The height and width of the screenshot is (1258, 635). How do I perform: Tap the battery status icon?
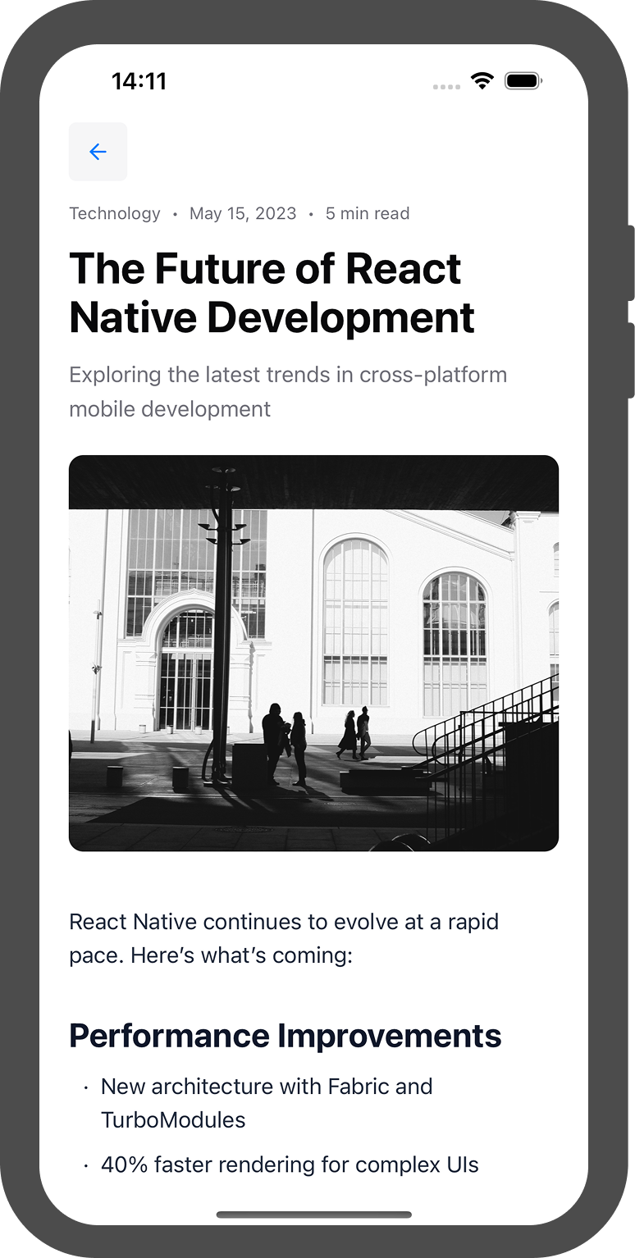pos(523,80)
